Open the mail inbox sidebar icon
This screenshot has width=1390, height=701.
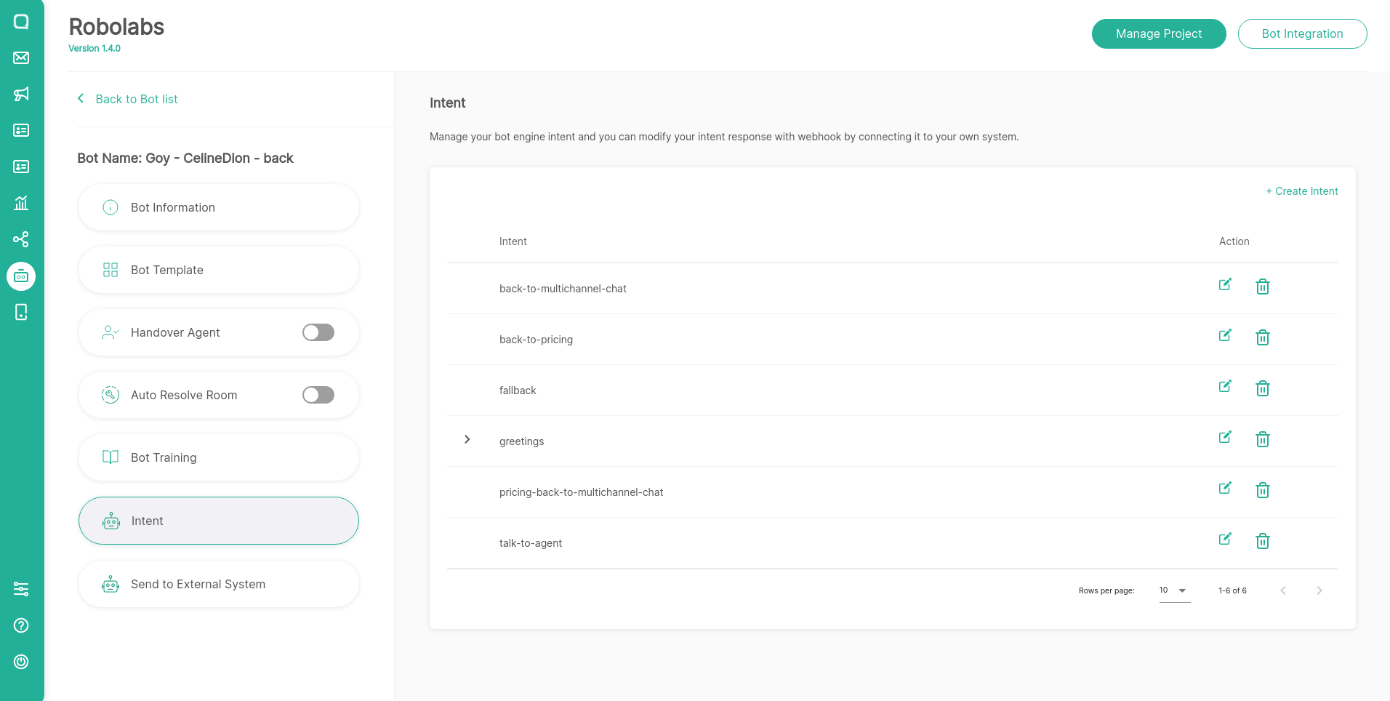click(x=21, y=58)
